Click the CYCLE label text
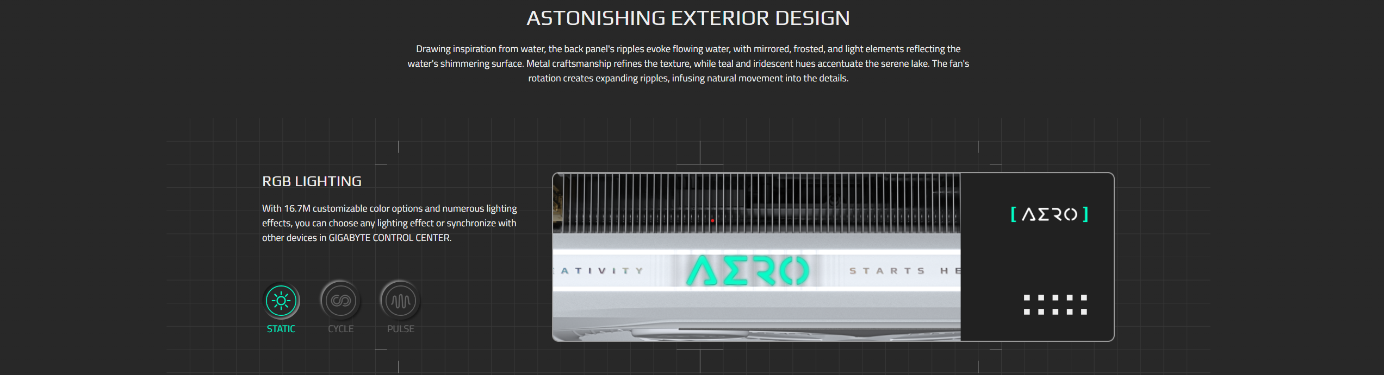The height and width of the screenshot is (375, 1384). click(341, 329)
